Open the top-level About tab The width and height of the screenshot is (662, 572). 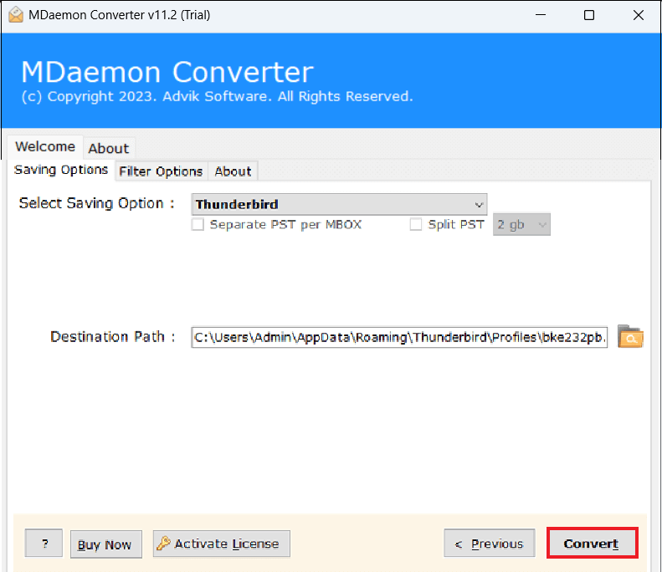(x=109, y=148)
